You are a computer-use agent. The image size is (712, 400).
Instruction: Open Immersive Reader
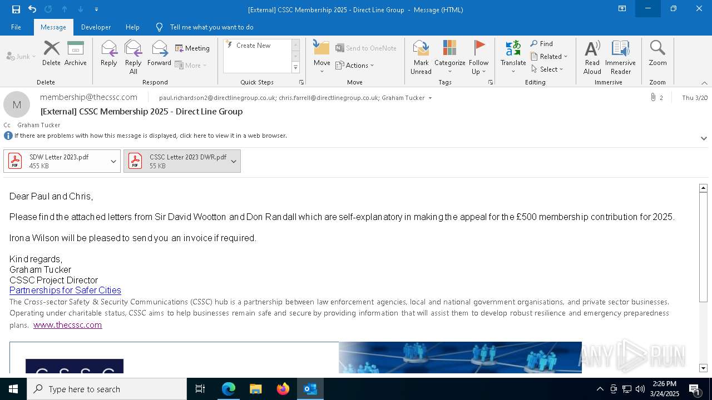pyautogui.click(x=620, y=57)
